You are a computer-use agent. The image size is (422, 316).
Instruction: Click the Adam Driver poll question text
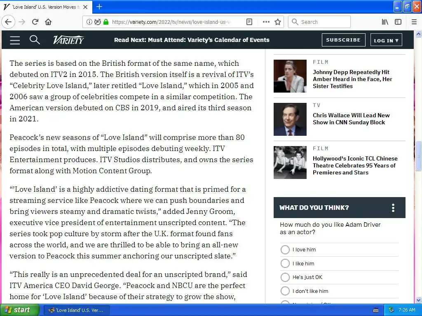pos(330,228)
